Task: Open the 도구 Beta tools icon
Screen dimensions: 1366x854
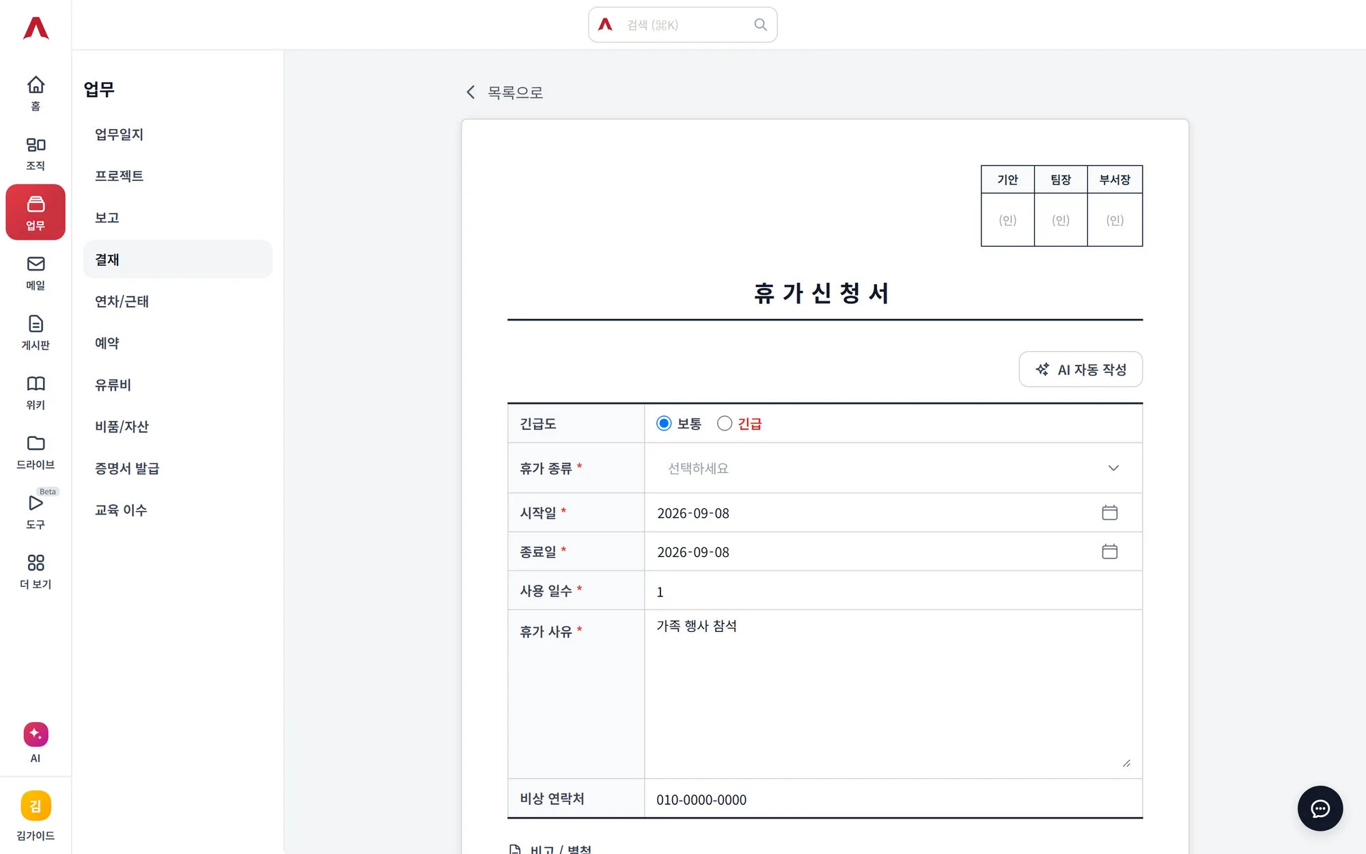Action: click(x=36, y=512)
